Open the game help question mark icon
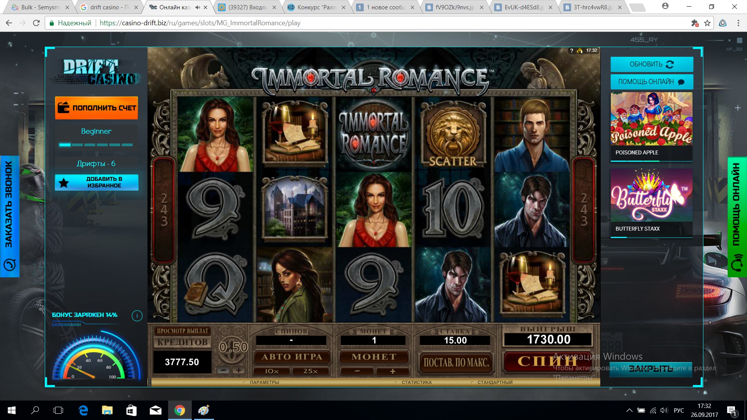Image resolution: width=747 pixels, height=420 pixels. [x=572, y=51]
